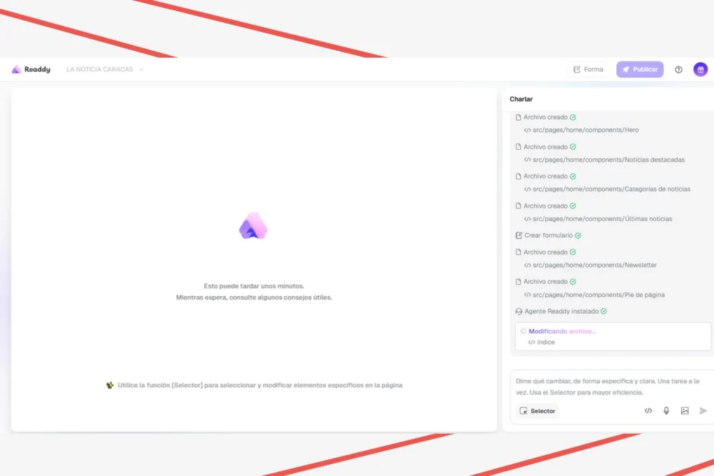Image resolution: width=714 pixels, height=476 pixels.
Task: Open the help question mark icon
Action: [x=678, y=70]
